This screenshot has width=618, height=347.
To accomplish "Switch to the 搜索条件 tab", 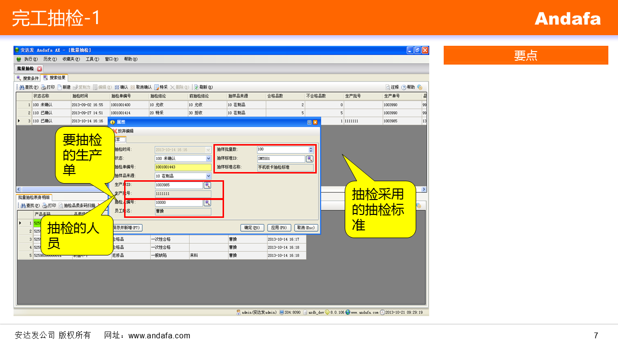I will pos(28,78).
